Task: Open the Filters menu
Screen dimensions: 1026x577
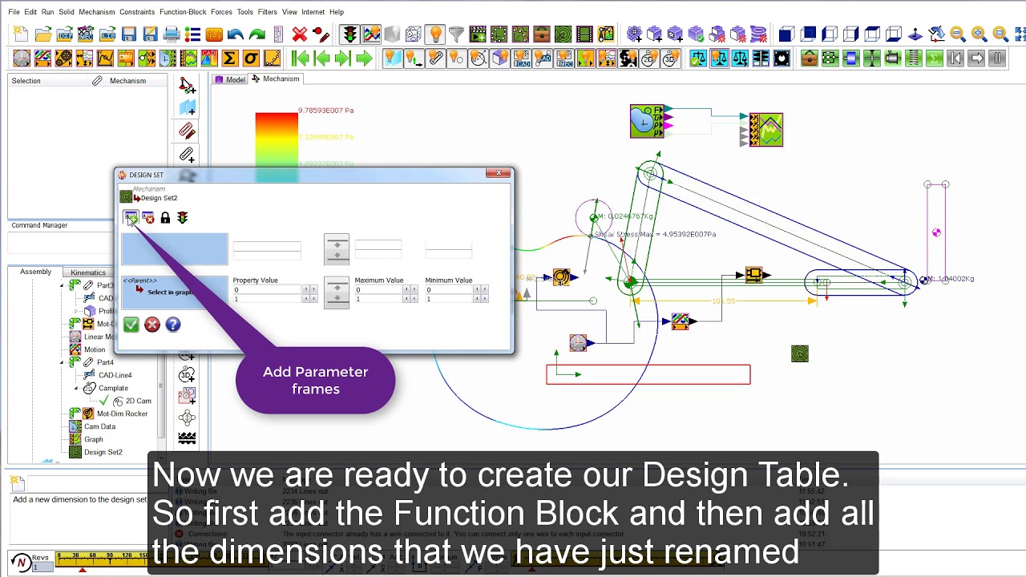Action: (x=268, y=12)
